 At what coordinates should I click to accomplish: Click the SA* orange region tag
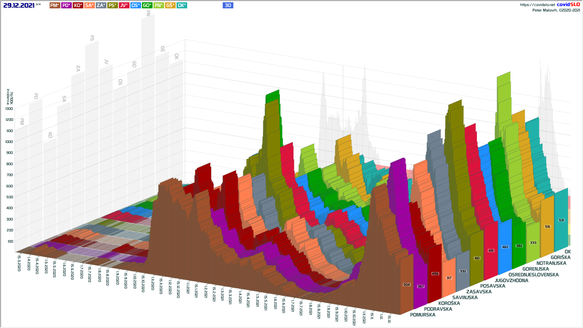tap(89, 5)
